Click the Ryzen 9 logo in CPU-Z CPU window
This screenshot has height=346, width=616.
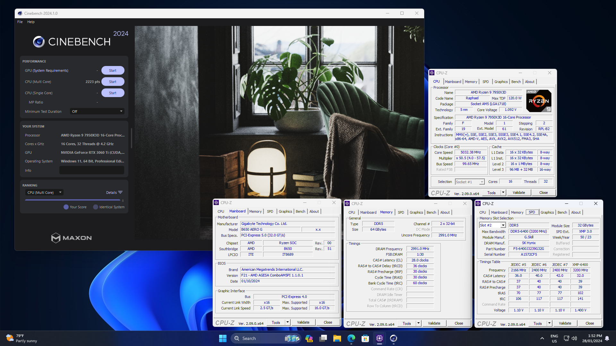point(539,101)
